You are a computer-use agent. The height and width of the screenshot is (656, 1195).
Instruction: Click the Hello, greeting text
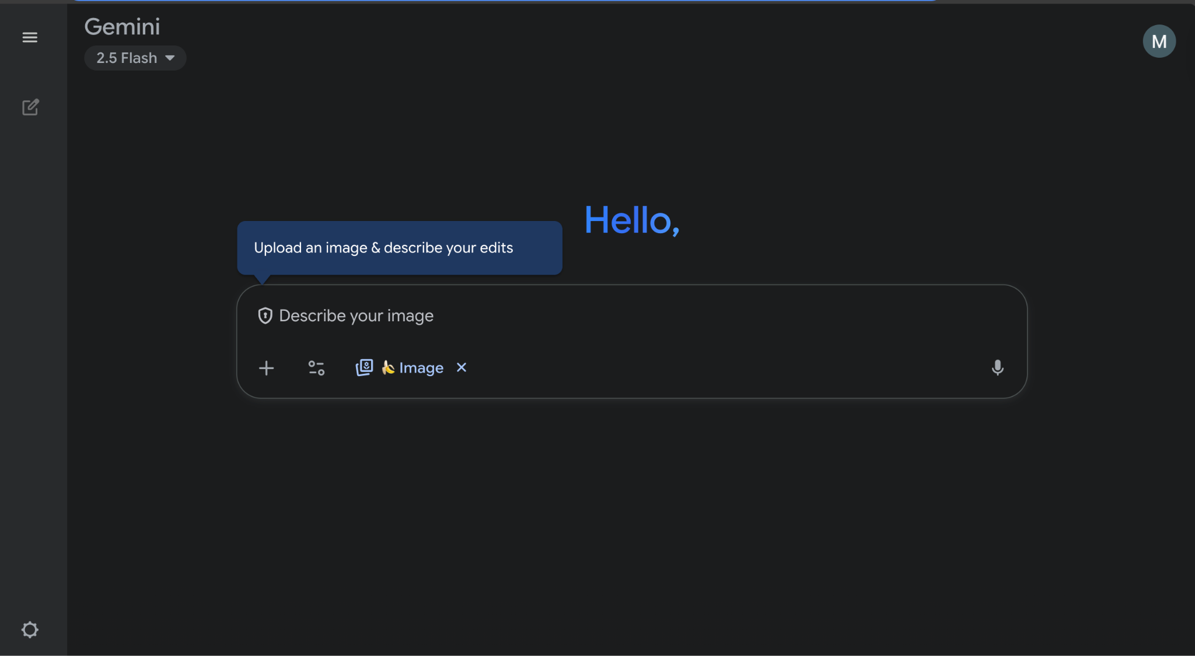pyautogui.click(x=632, y=220)
